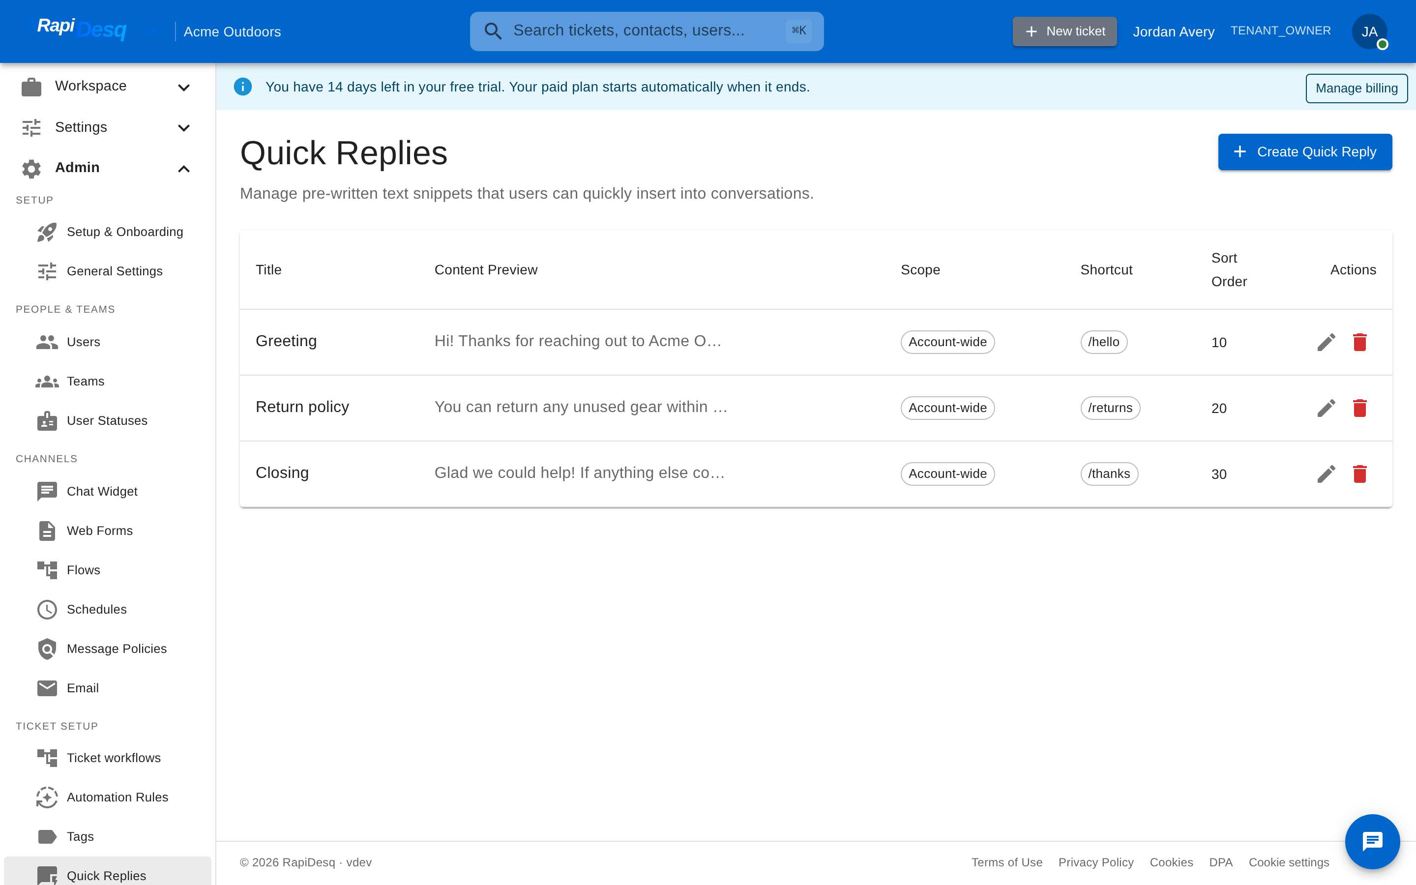Click the search magnifier icon
This screenshot has width=1416, height=885.
coord(493,31)
